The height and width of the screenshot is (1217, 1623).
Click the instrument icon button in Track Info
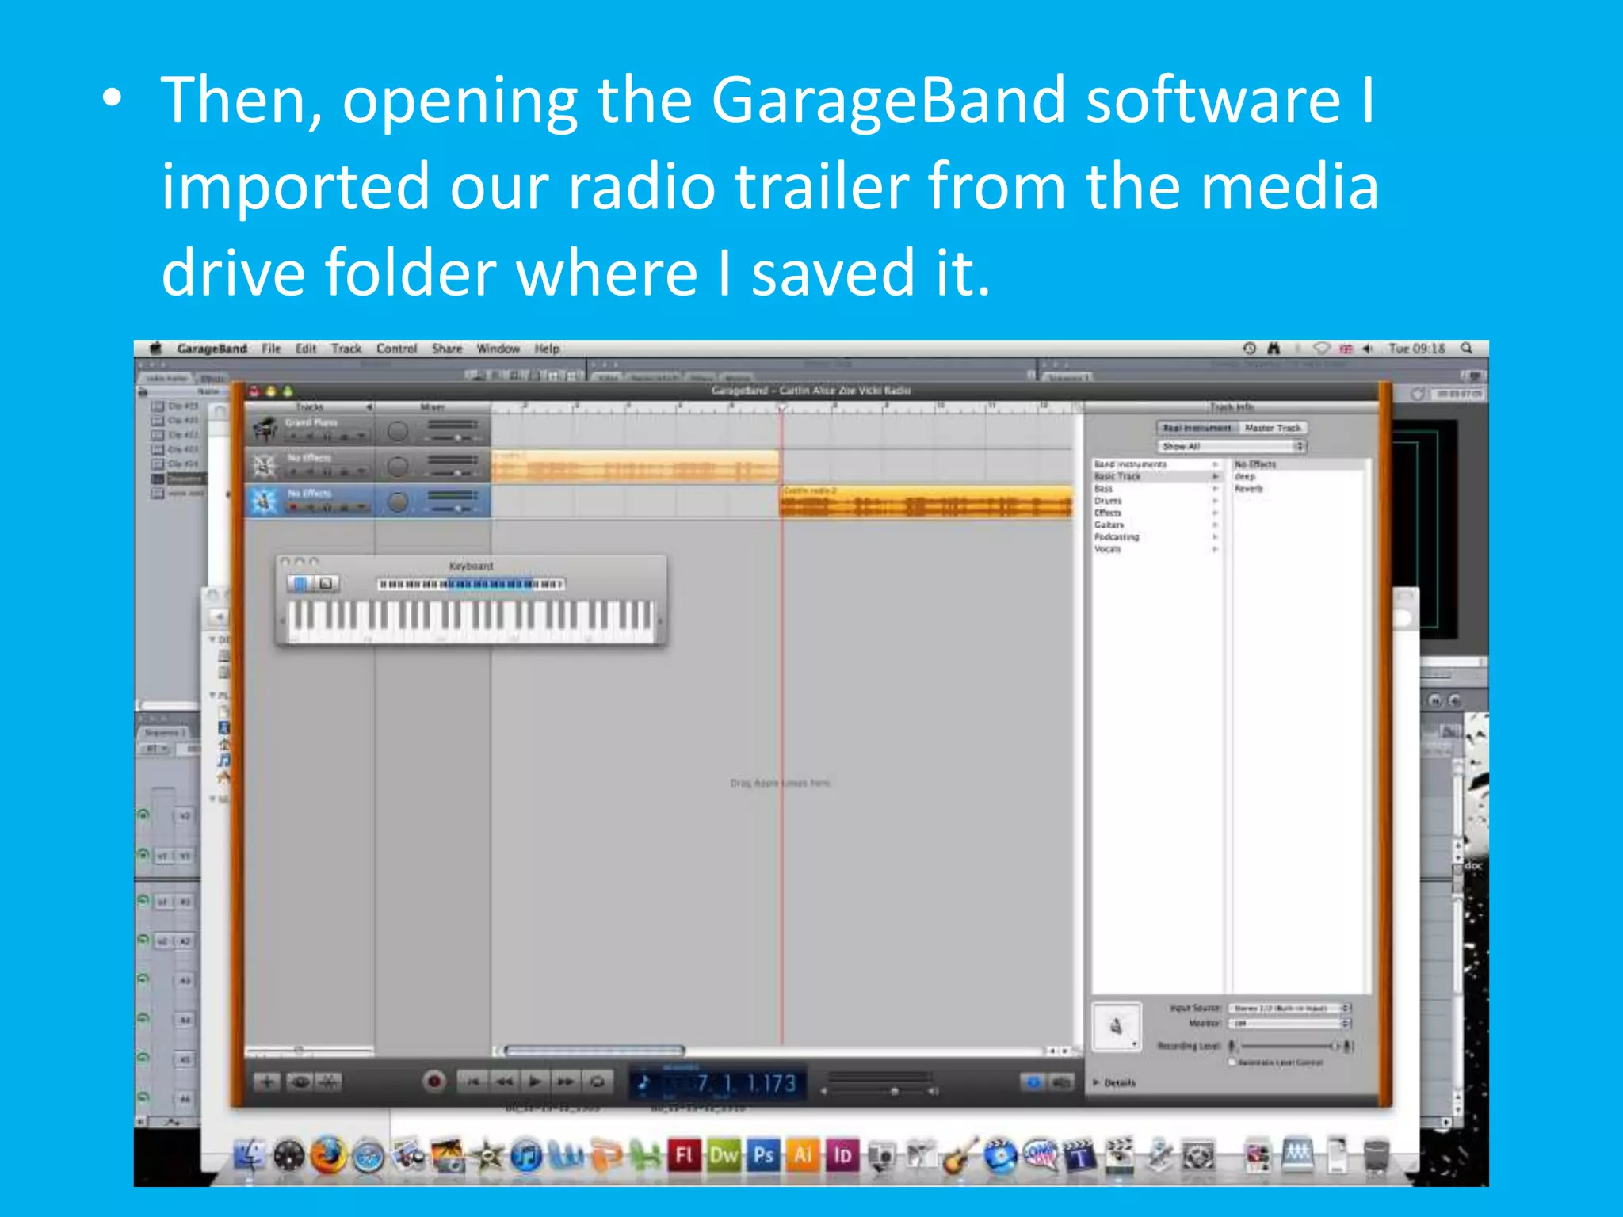(1117, 1027)
